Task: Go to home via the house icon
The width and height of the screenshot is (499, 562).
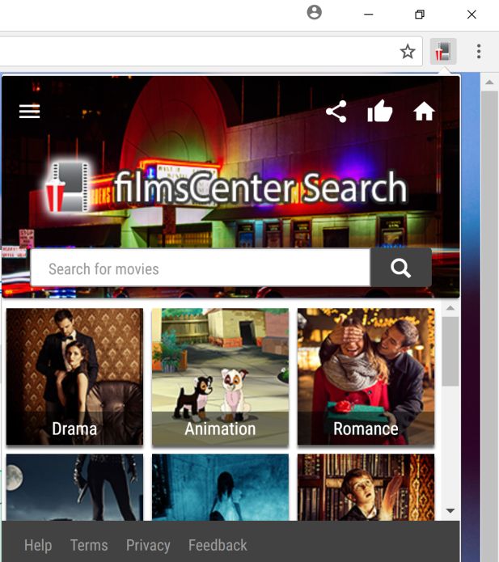Action: pos(424,111)
